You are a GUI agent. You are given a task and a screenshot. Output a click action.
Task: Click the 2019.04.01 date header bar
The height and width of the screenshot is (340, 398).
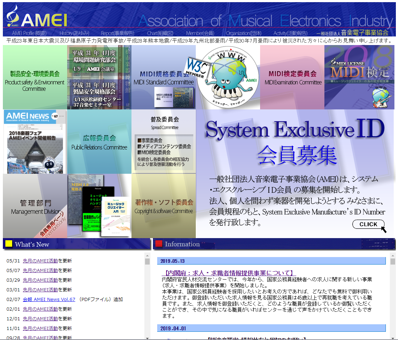(x=271, y=328)
